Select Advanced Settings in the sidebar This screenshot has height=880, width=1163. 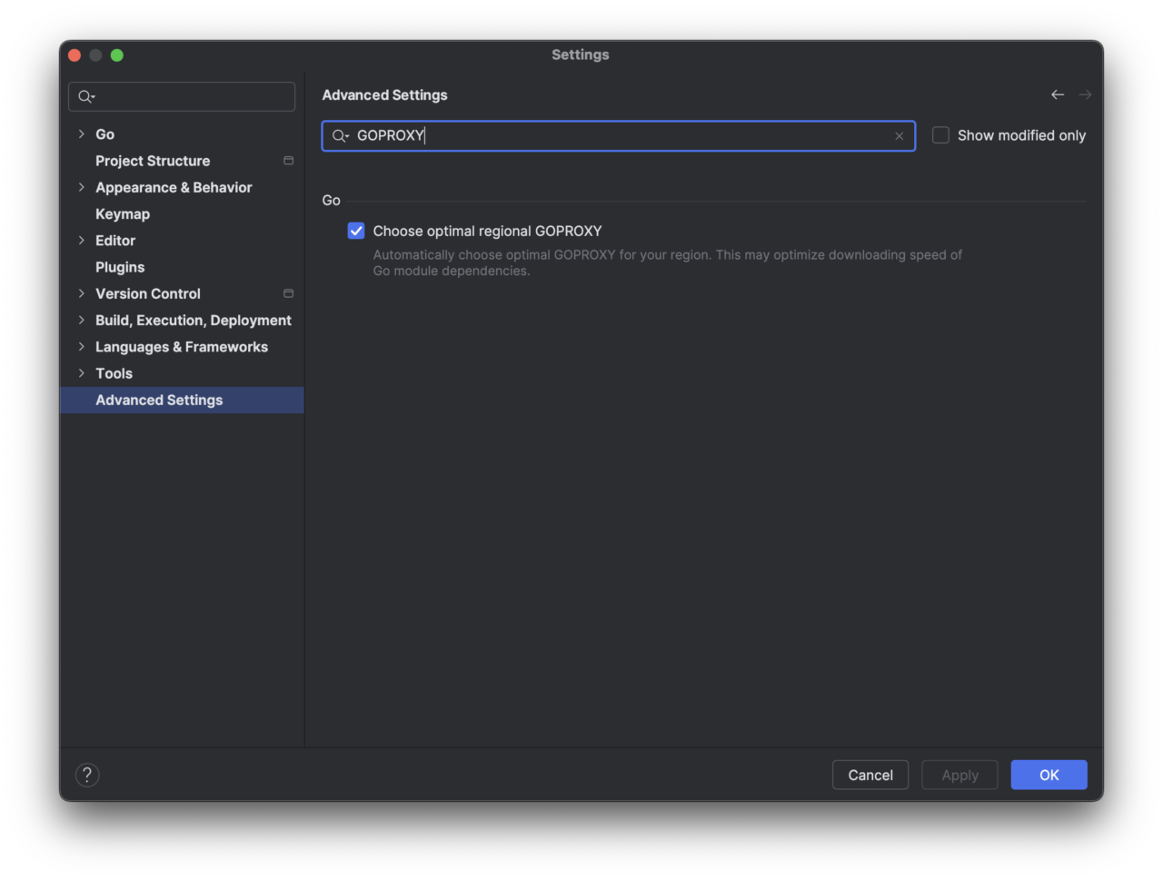point(182,400)
